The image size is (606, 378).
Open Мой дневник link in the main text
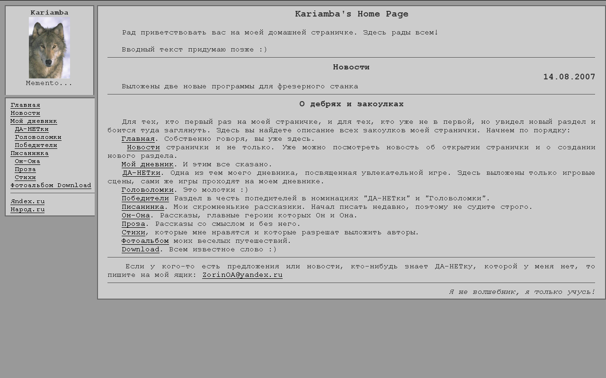(147, 164)
